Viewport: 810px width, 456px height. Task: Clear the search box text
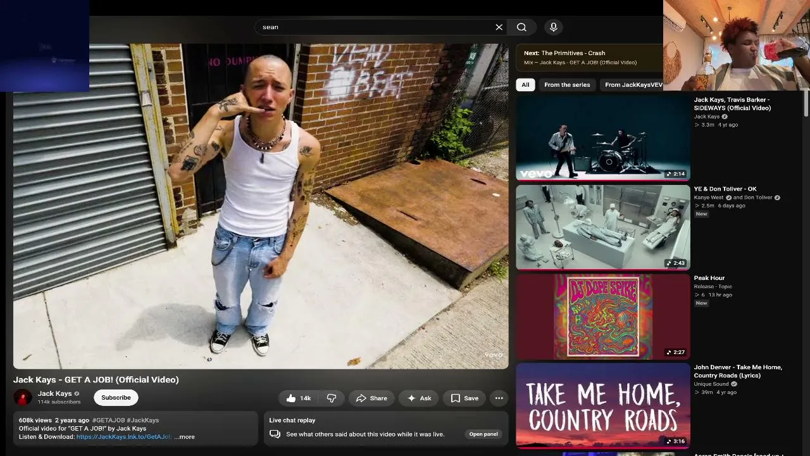point(499,27)
